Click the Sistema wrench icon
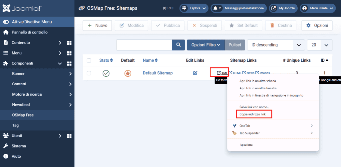The width and height of the screenshot is (341, 167). (6, 146)
